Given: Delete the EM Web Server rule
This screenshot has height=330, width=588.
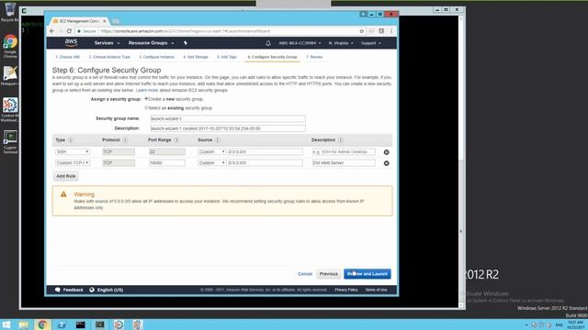Looking at the screenshot, I should click(386, 163).
